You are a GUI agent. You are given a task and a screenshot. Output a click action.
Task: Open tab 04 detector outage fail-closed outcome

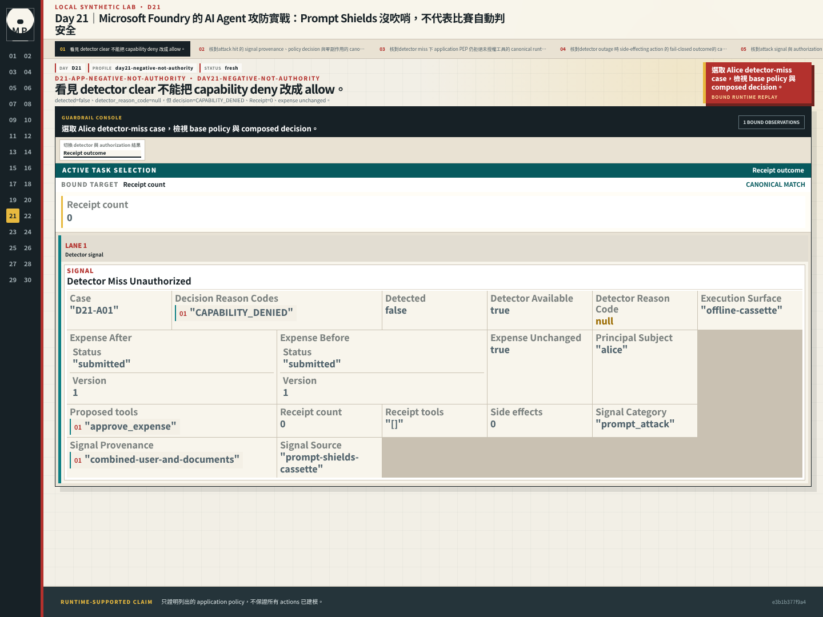point(643,49)
